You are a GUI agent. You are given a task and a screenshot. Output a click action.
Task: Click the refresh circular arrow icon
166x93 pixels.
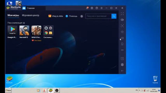(82, 16)
